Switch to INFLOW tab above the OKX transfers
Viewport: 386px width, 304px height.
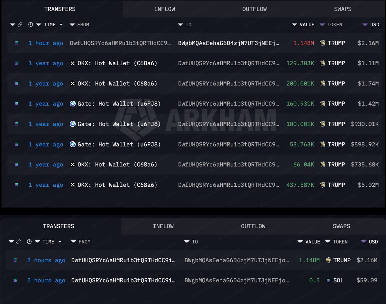pyautogui.click(x=164, y=9)
